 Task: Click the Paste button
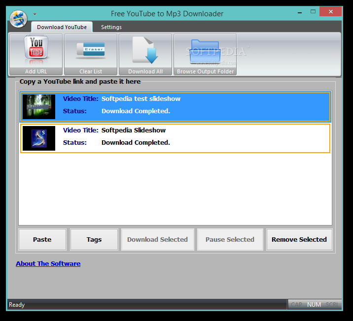click(42, 239)
